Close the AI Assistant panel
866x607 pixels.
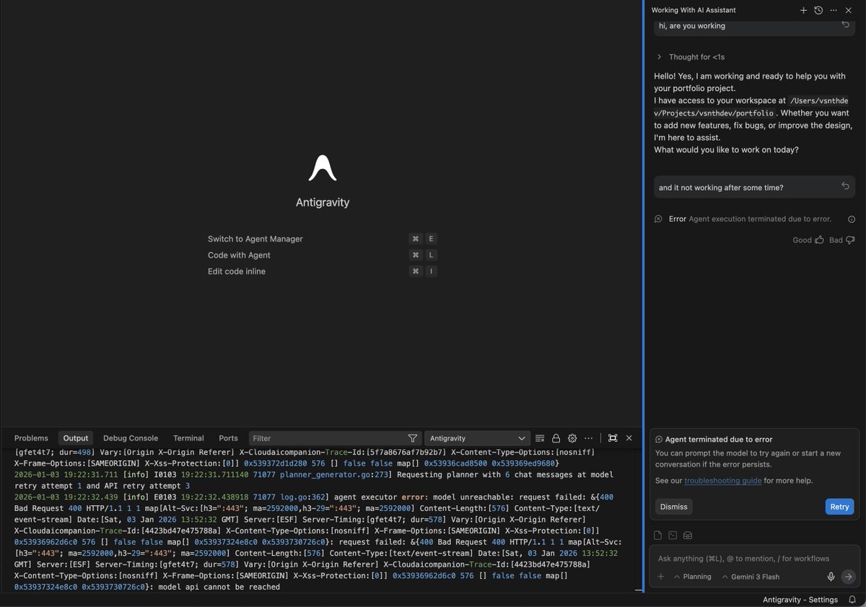(848, 10)
